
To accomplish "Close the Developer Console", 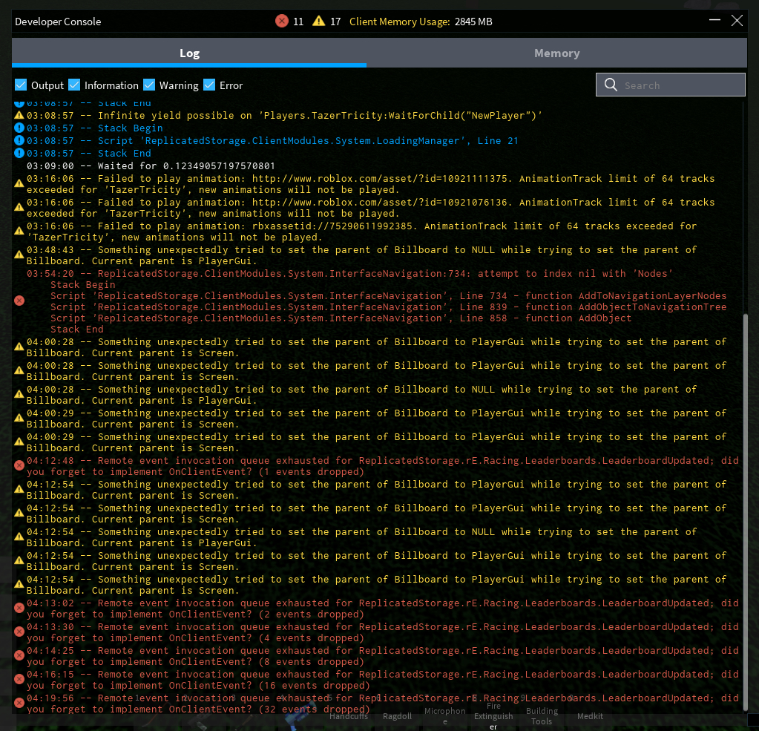I will pyautogui.click(x=737, y=21).
